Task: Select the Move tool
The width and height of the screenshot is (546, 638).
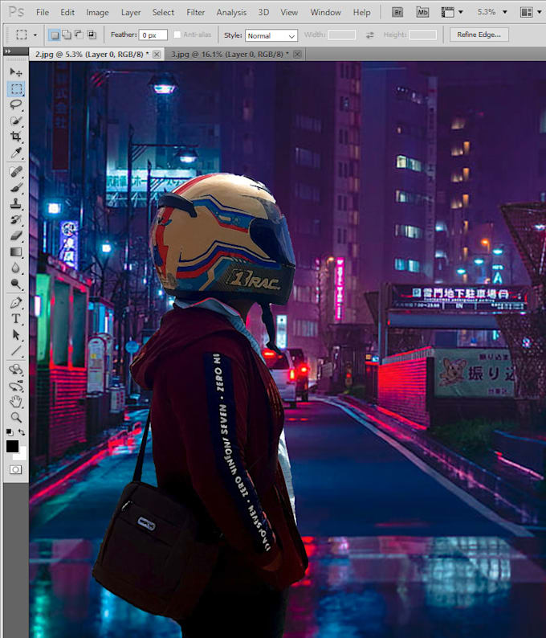Action: pyautogui.click(x=16, y=72)
